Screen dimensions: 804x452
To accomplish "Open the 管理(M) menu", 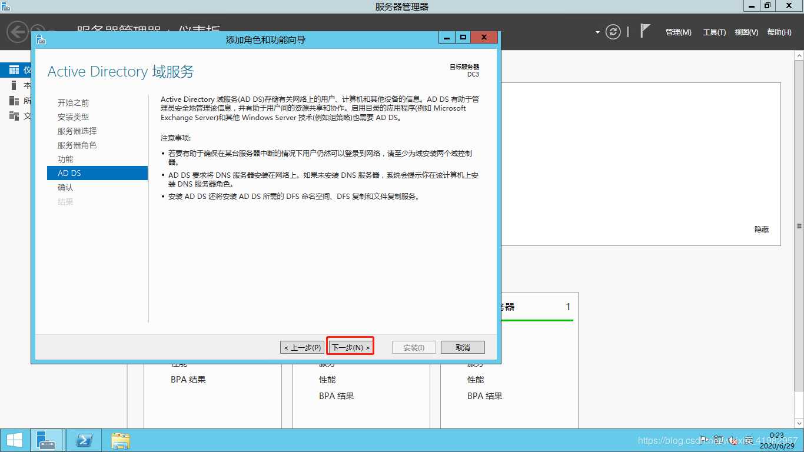I will (679, 32).
